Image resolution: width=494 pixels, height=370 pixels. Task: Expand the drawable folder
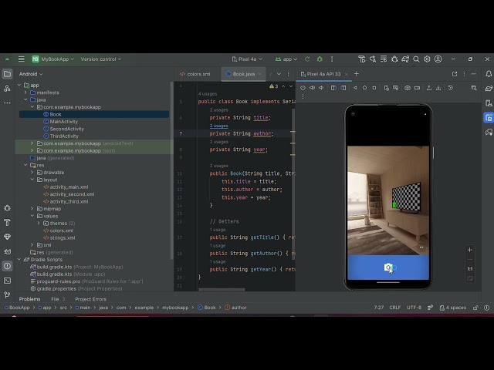[32, 173]
